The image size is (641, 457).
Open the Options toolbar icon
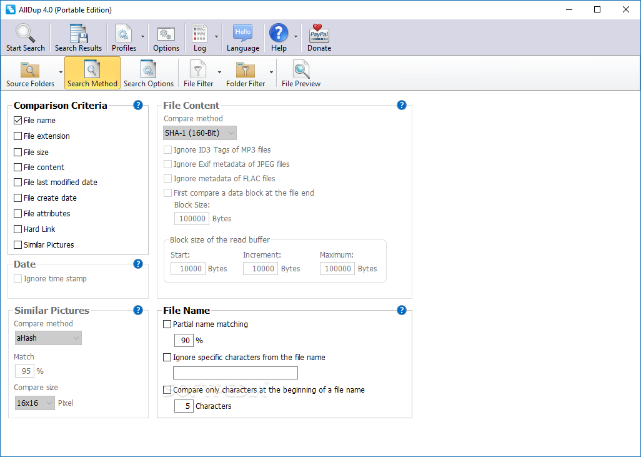[x=166, y=34]
